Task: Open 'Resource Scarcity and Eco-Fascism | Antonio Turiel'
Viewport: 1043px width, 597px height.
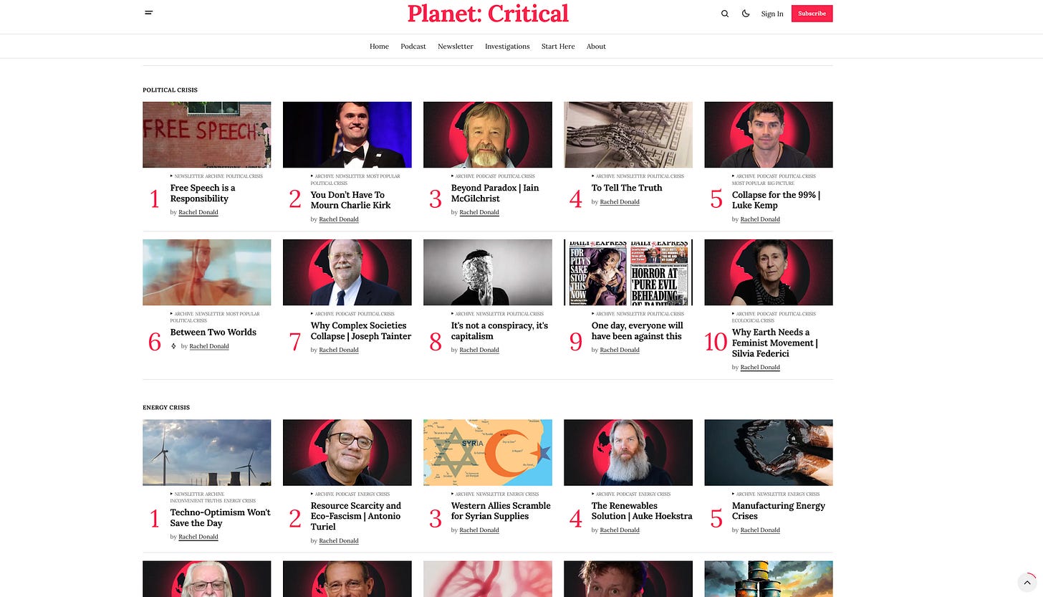Action: click(x=356, y=517)
